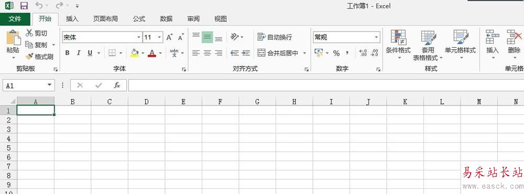This screenshot has height=194, width=524.
Task: Click the formula bar input area
Action: tap(326, 85)
